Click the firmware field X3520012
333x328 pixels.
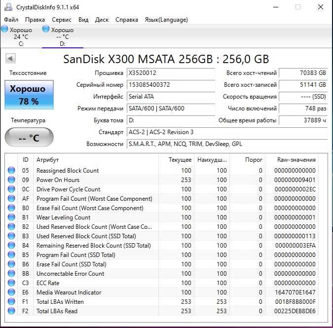(x=171, y=73)
